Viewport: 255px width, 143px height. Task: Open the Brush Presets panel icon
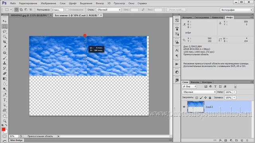coord(177,34)
